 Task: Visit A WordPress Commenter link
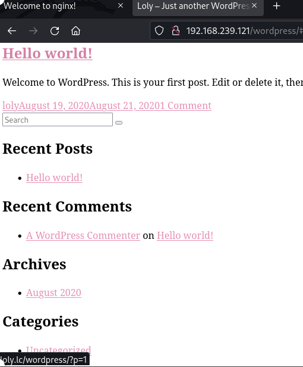coord(83,235)
